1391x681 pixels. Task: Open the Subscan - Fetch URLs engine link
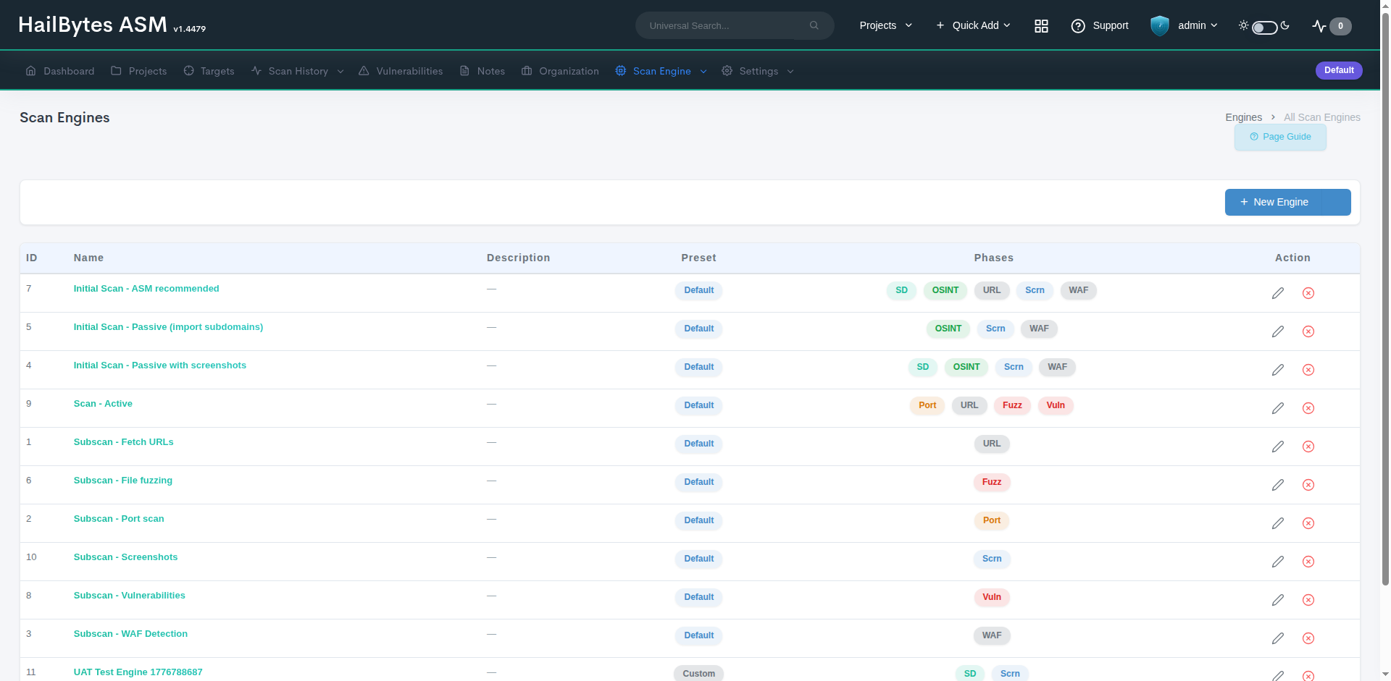[x=123, y=442]
